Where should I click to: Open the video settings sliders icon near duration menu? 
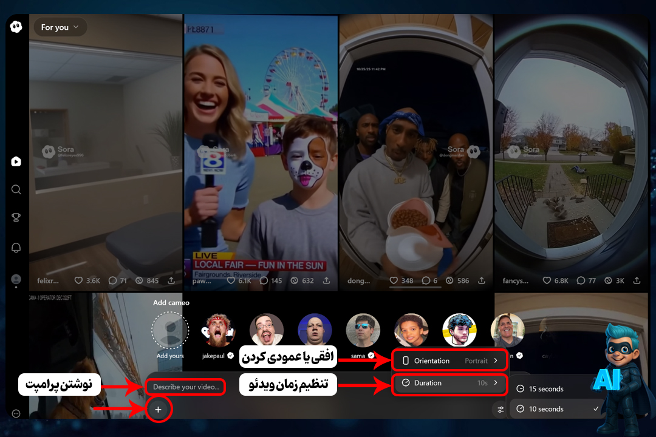point(500,409)
